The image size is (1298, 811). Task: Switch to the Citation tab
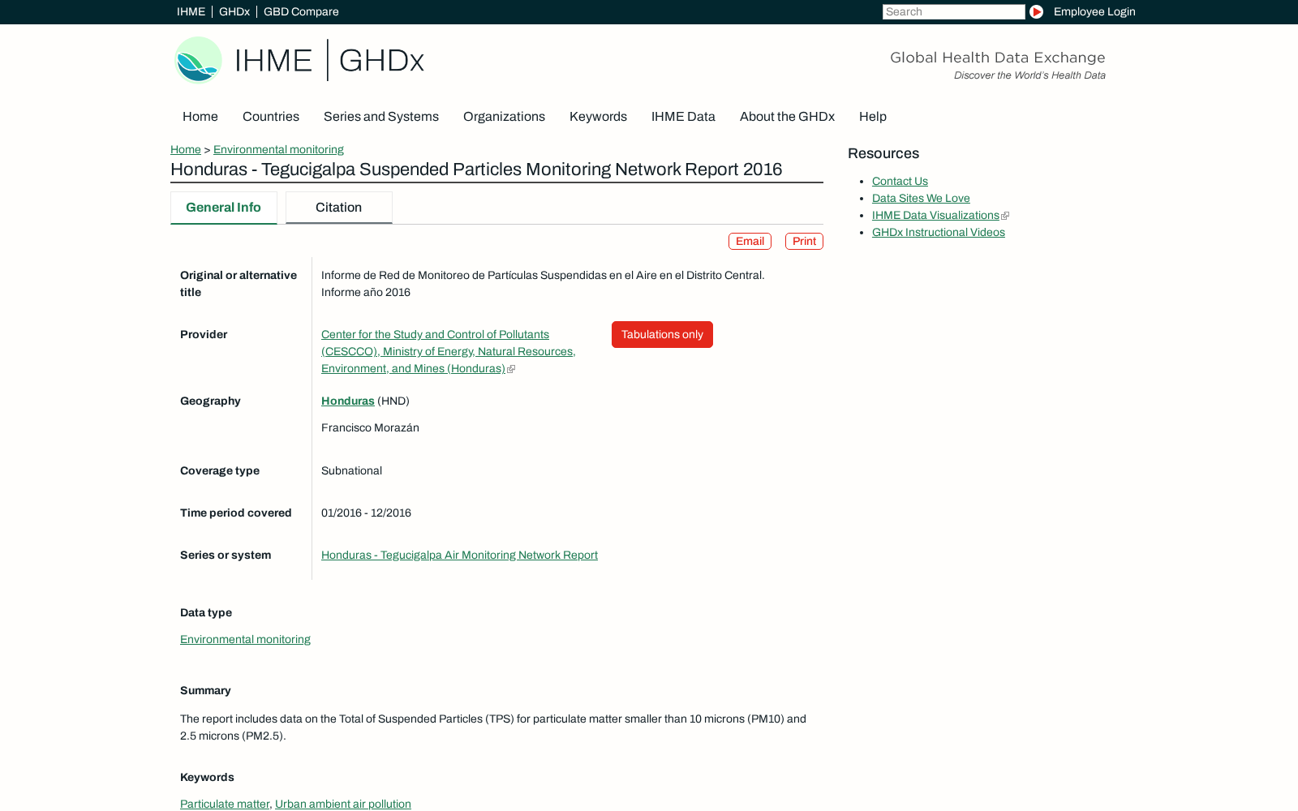point(339,208)
